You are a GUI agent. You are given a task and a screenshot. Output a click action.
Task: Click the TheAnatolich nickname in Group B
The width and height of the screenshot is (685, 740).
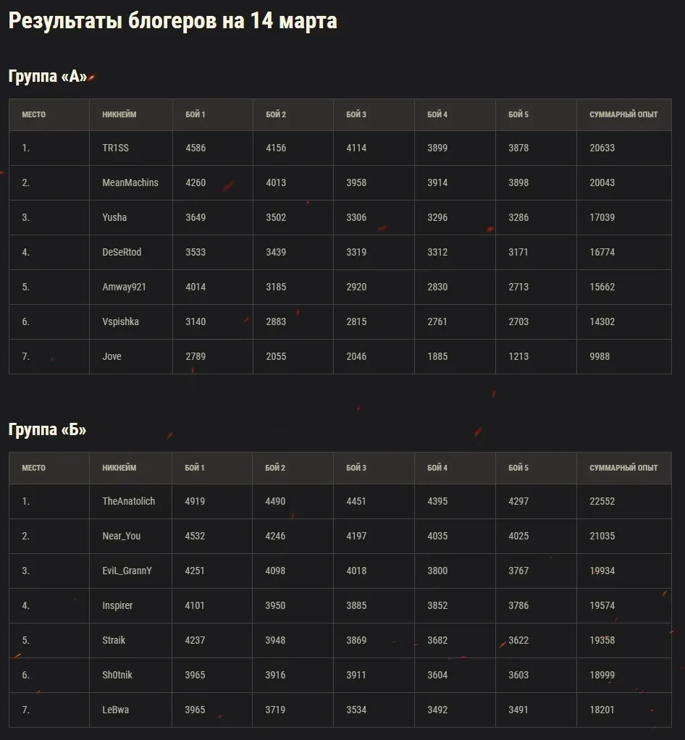click(x=129, y=501)
